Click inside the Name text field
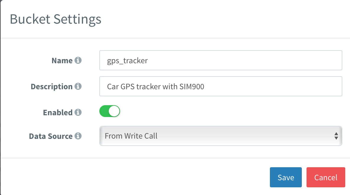This screenshot has height=195, width=350. (221, 60)
